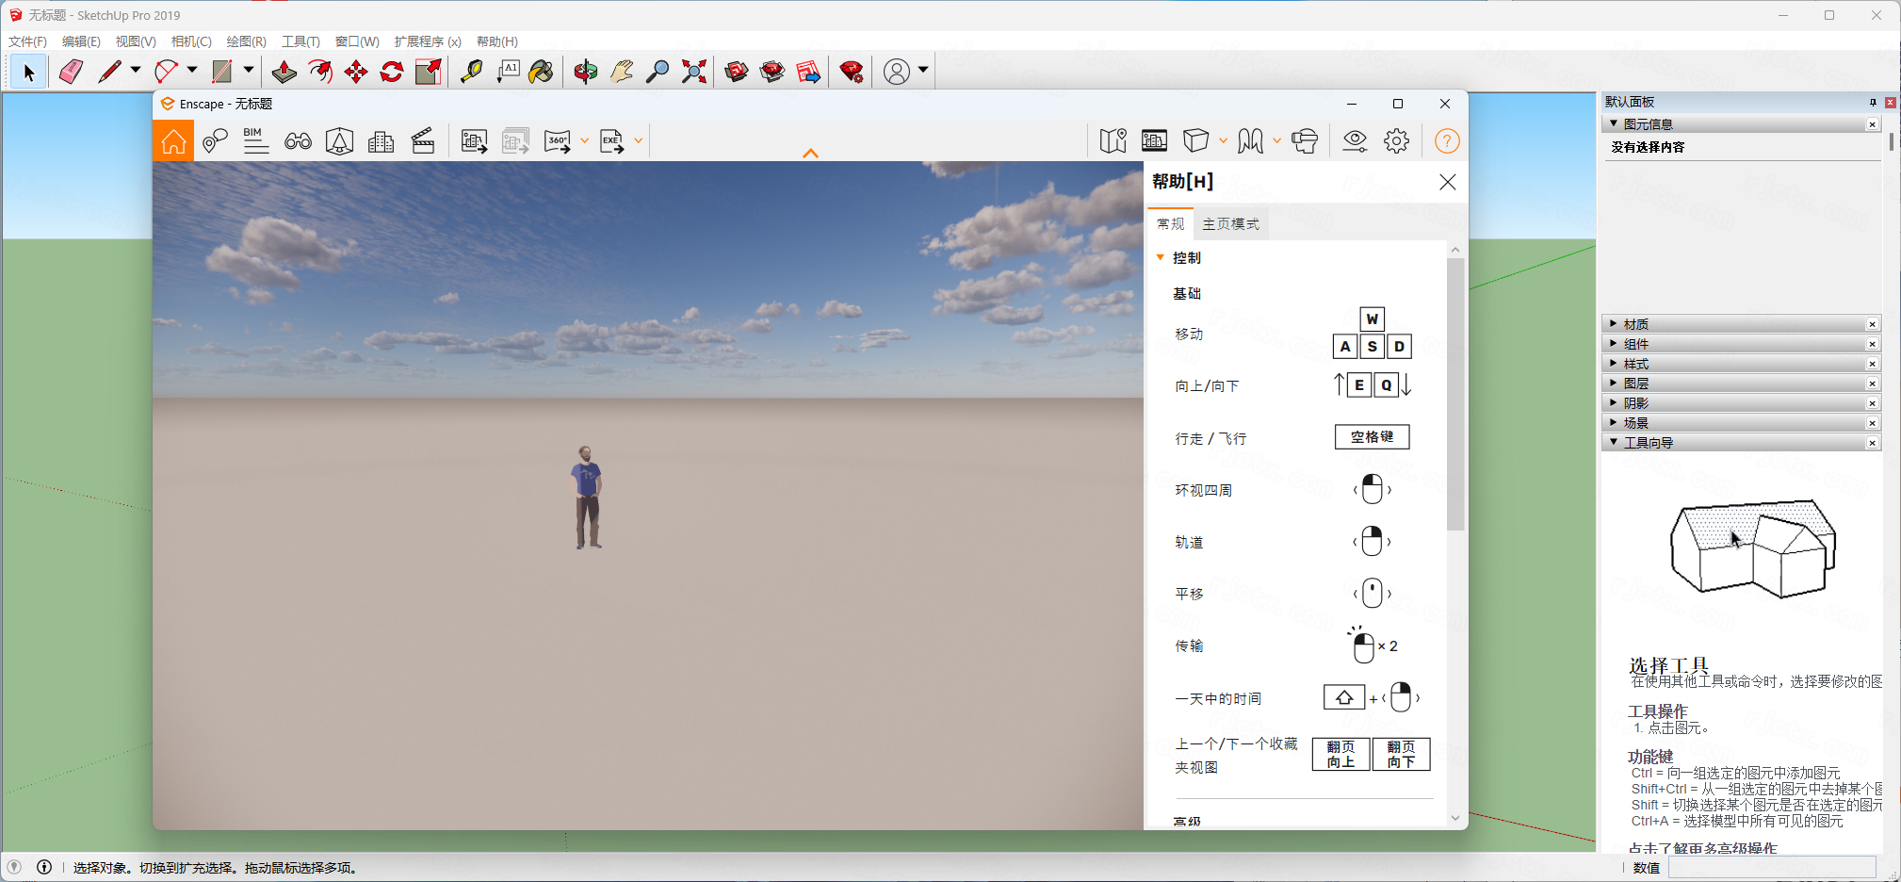This screenshot has width=1901, height=882.
Task: Click the 360° panorama export icon
Action: coord(558,141)
